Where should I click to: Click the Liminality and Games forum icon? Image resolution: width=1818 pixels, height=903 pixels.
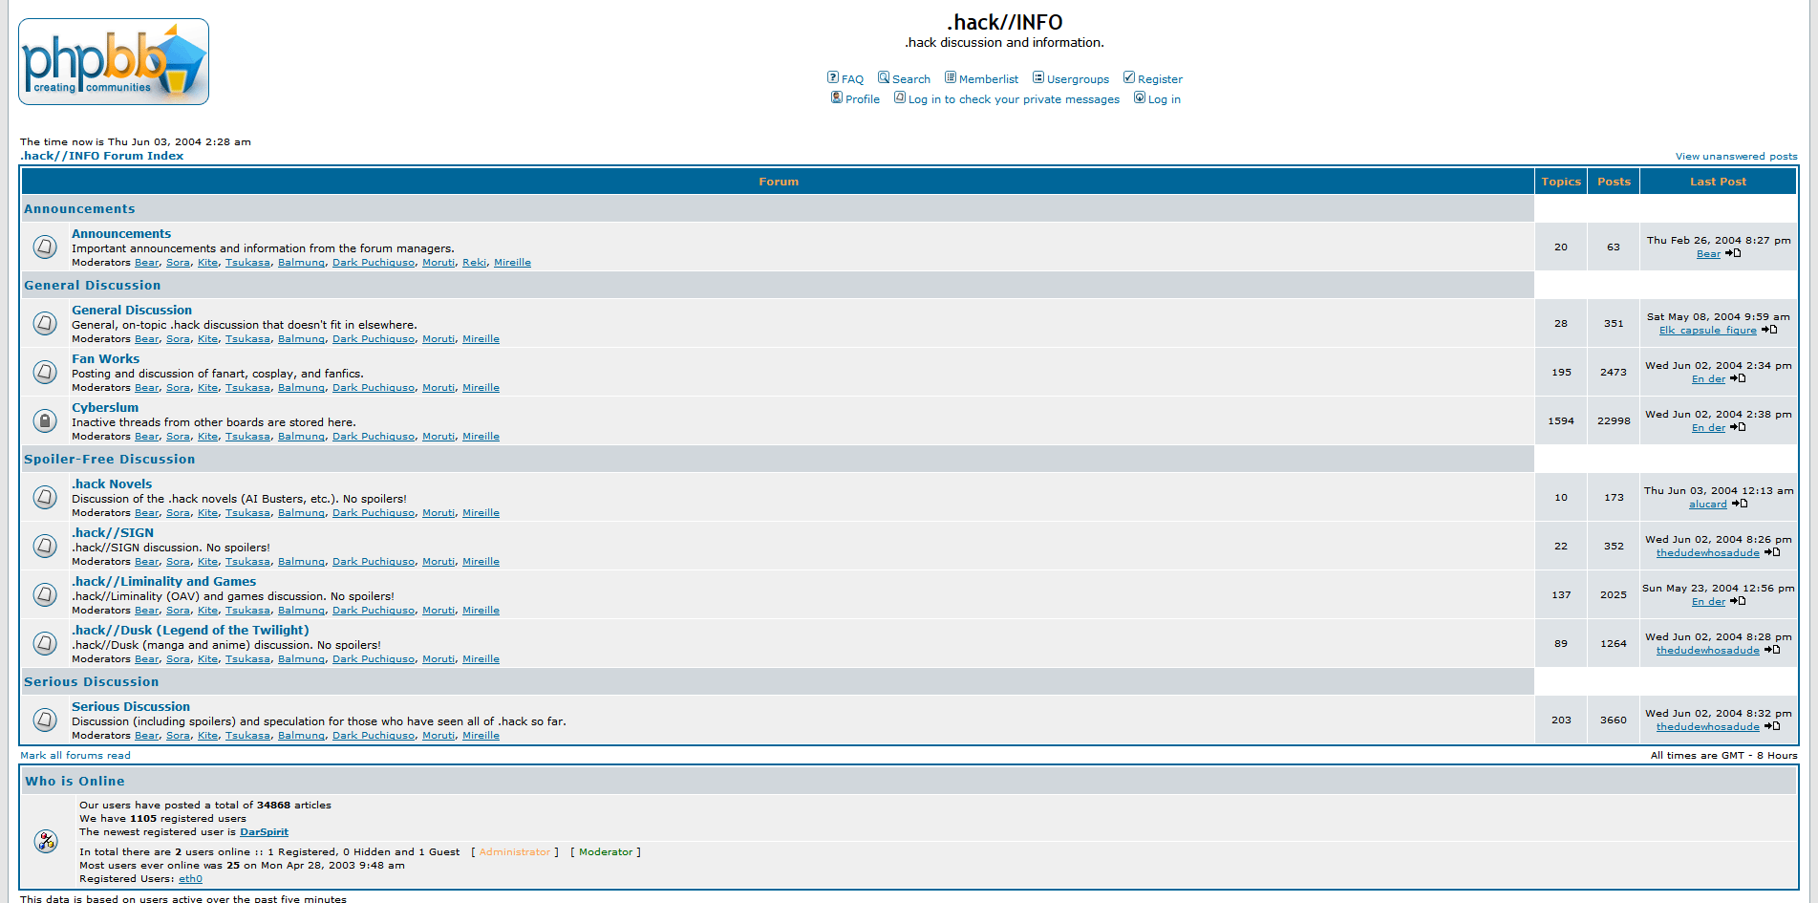tap(45, 595)
